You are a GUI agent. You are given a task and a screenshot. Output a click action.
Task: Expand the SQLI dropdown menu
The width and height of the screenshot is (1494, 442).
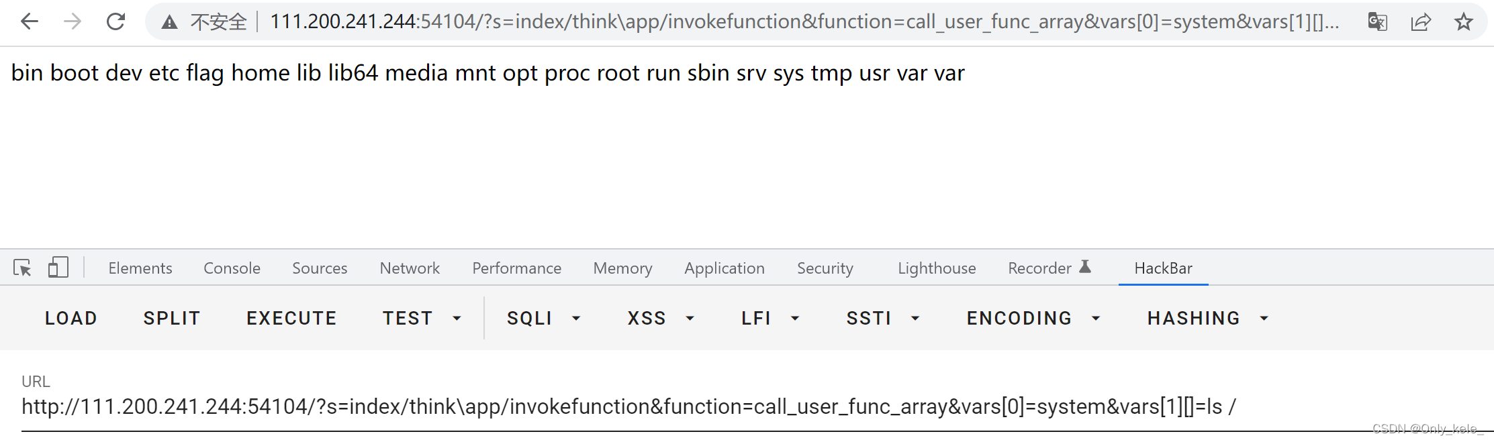tap(544, 318)
